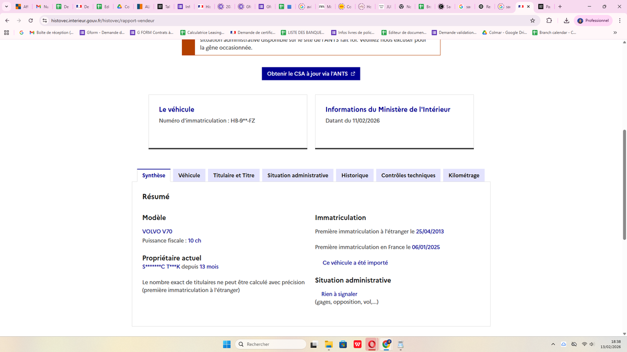Open the browser extensions puzzle icon
The image size is (627, 352).
pyautogui.click(x=549, y=20)
